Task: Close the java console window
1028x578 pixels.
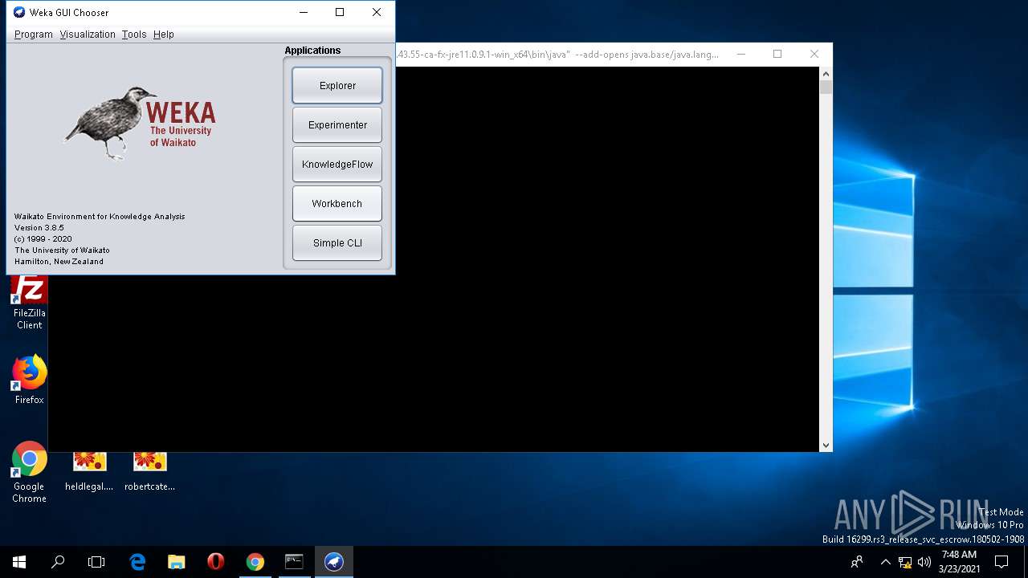Action: coord(814,54)
